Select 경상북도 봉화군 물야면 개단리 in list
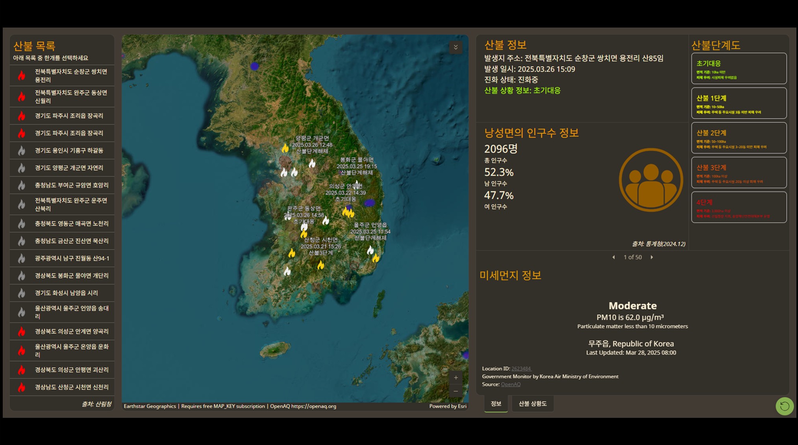Image resolution: width=798 pixels, height=445 pixels. (x=62, y=275)
